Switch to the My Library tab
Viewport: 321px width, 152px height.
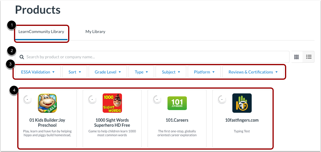95,32
